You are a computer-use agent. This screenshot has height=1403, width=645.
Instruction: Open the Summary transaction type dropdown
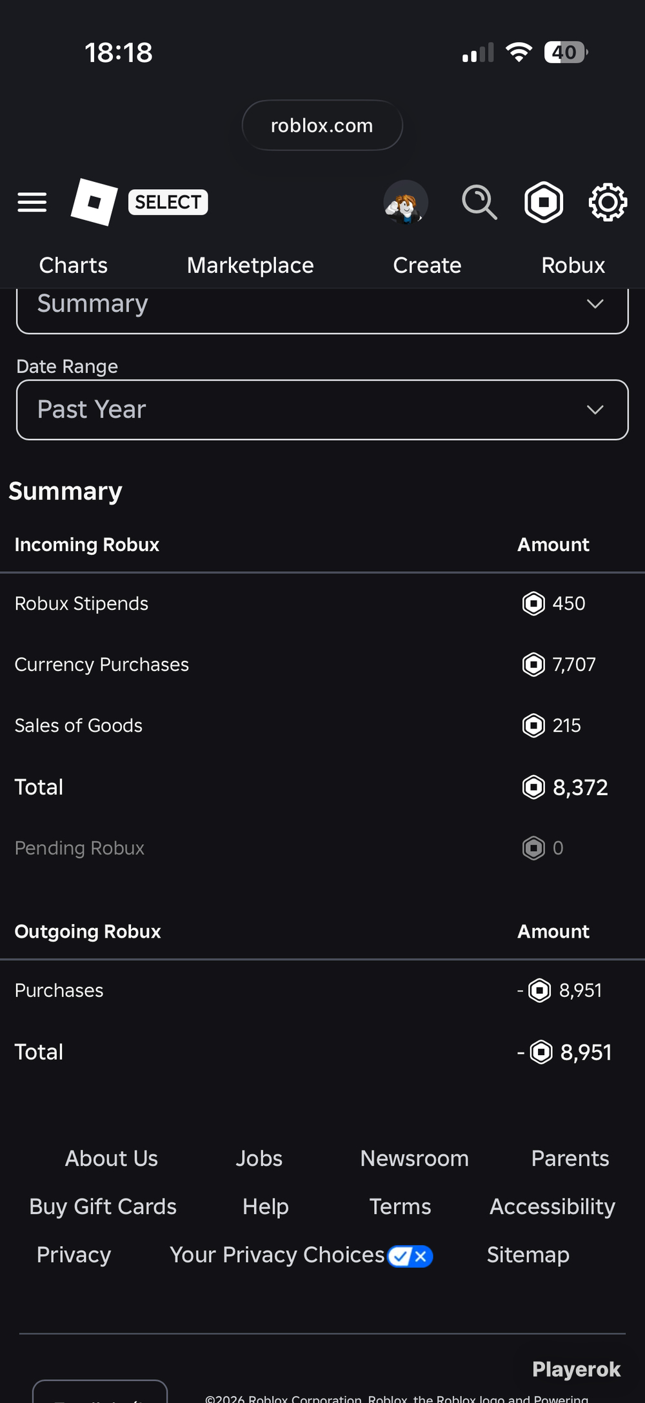click(322, 310)
